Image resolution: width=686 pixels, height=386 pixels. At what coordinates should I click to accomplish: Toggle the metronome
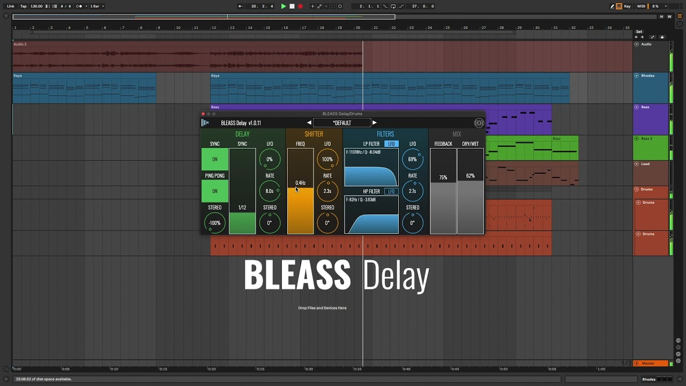pos(78,6)
